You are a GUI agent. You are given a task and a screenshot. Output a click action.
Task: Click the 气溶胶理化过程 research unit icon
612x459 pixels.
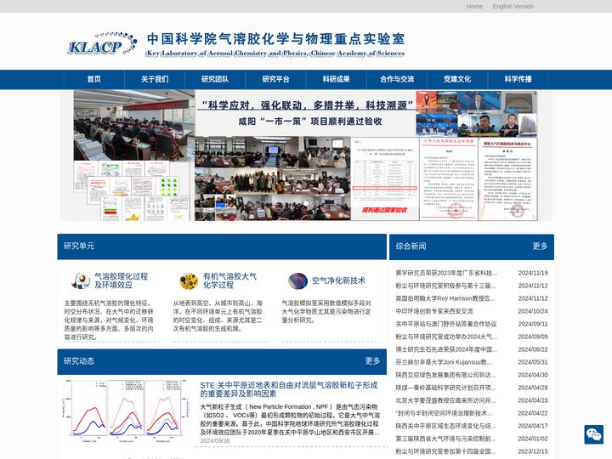pos(82,280)
